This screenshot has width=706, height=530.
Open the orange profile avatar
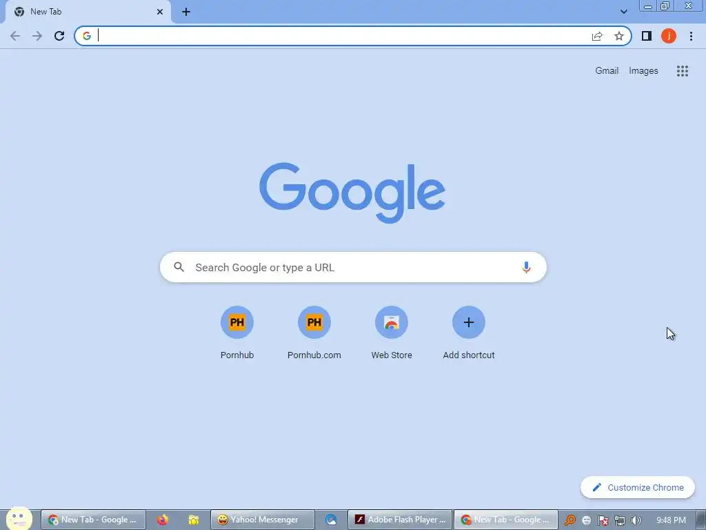click(669, 36)
